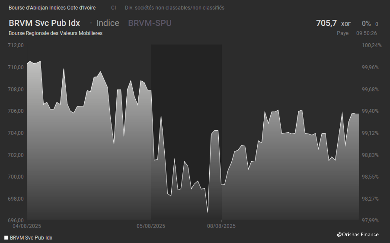Click the 99,12% percentage axis label
This screenshot has height=243, width=390.
click(x=370, y=133)
